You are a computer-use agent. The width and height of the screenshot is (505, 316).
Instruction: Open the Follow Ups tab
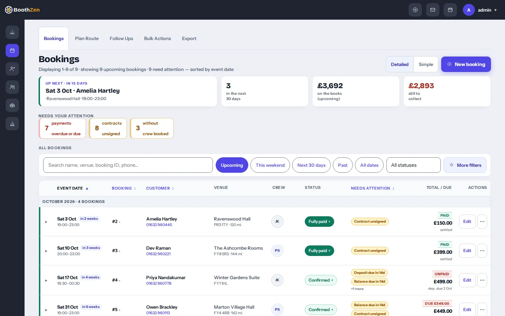121,38
